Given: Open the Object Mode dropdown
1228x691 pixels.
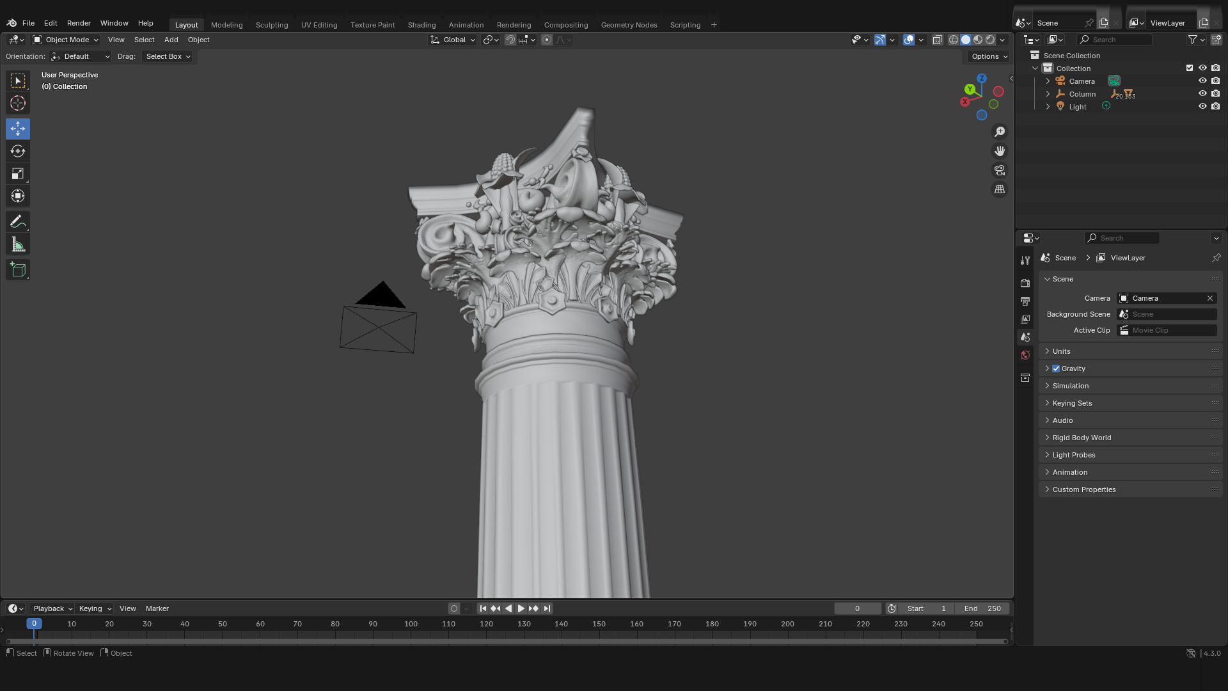Looking at the screenshot, I should click(x=66, y=40).
